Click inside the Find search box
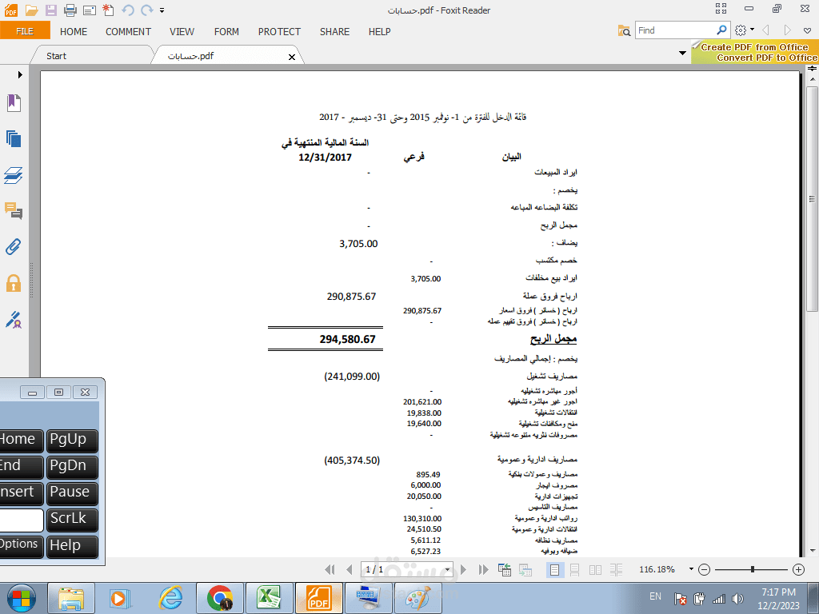The image size is (819, 614). point(675,30)
